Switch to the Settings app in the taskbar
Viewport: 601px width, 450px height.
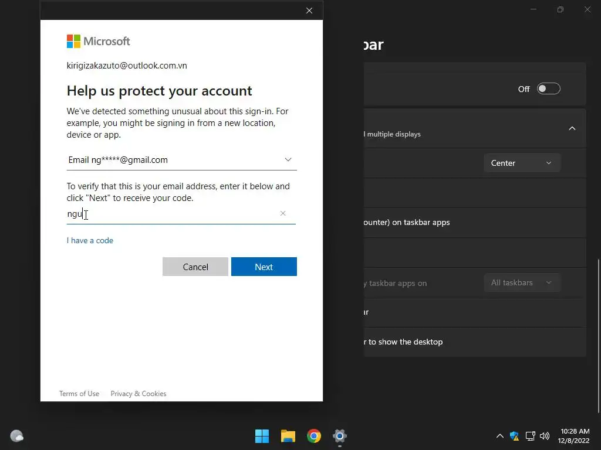click(x=340, y=436)
